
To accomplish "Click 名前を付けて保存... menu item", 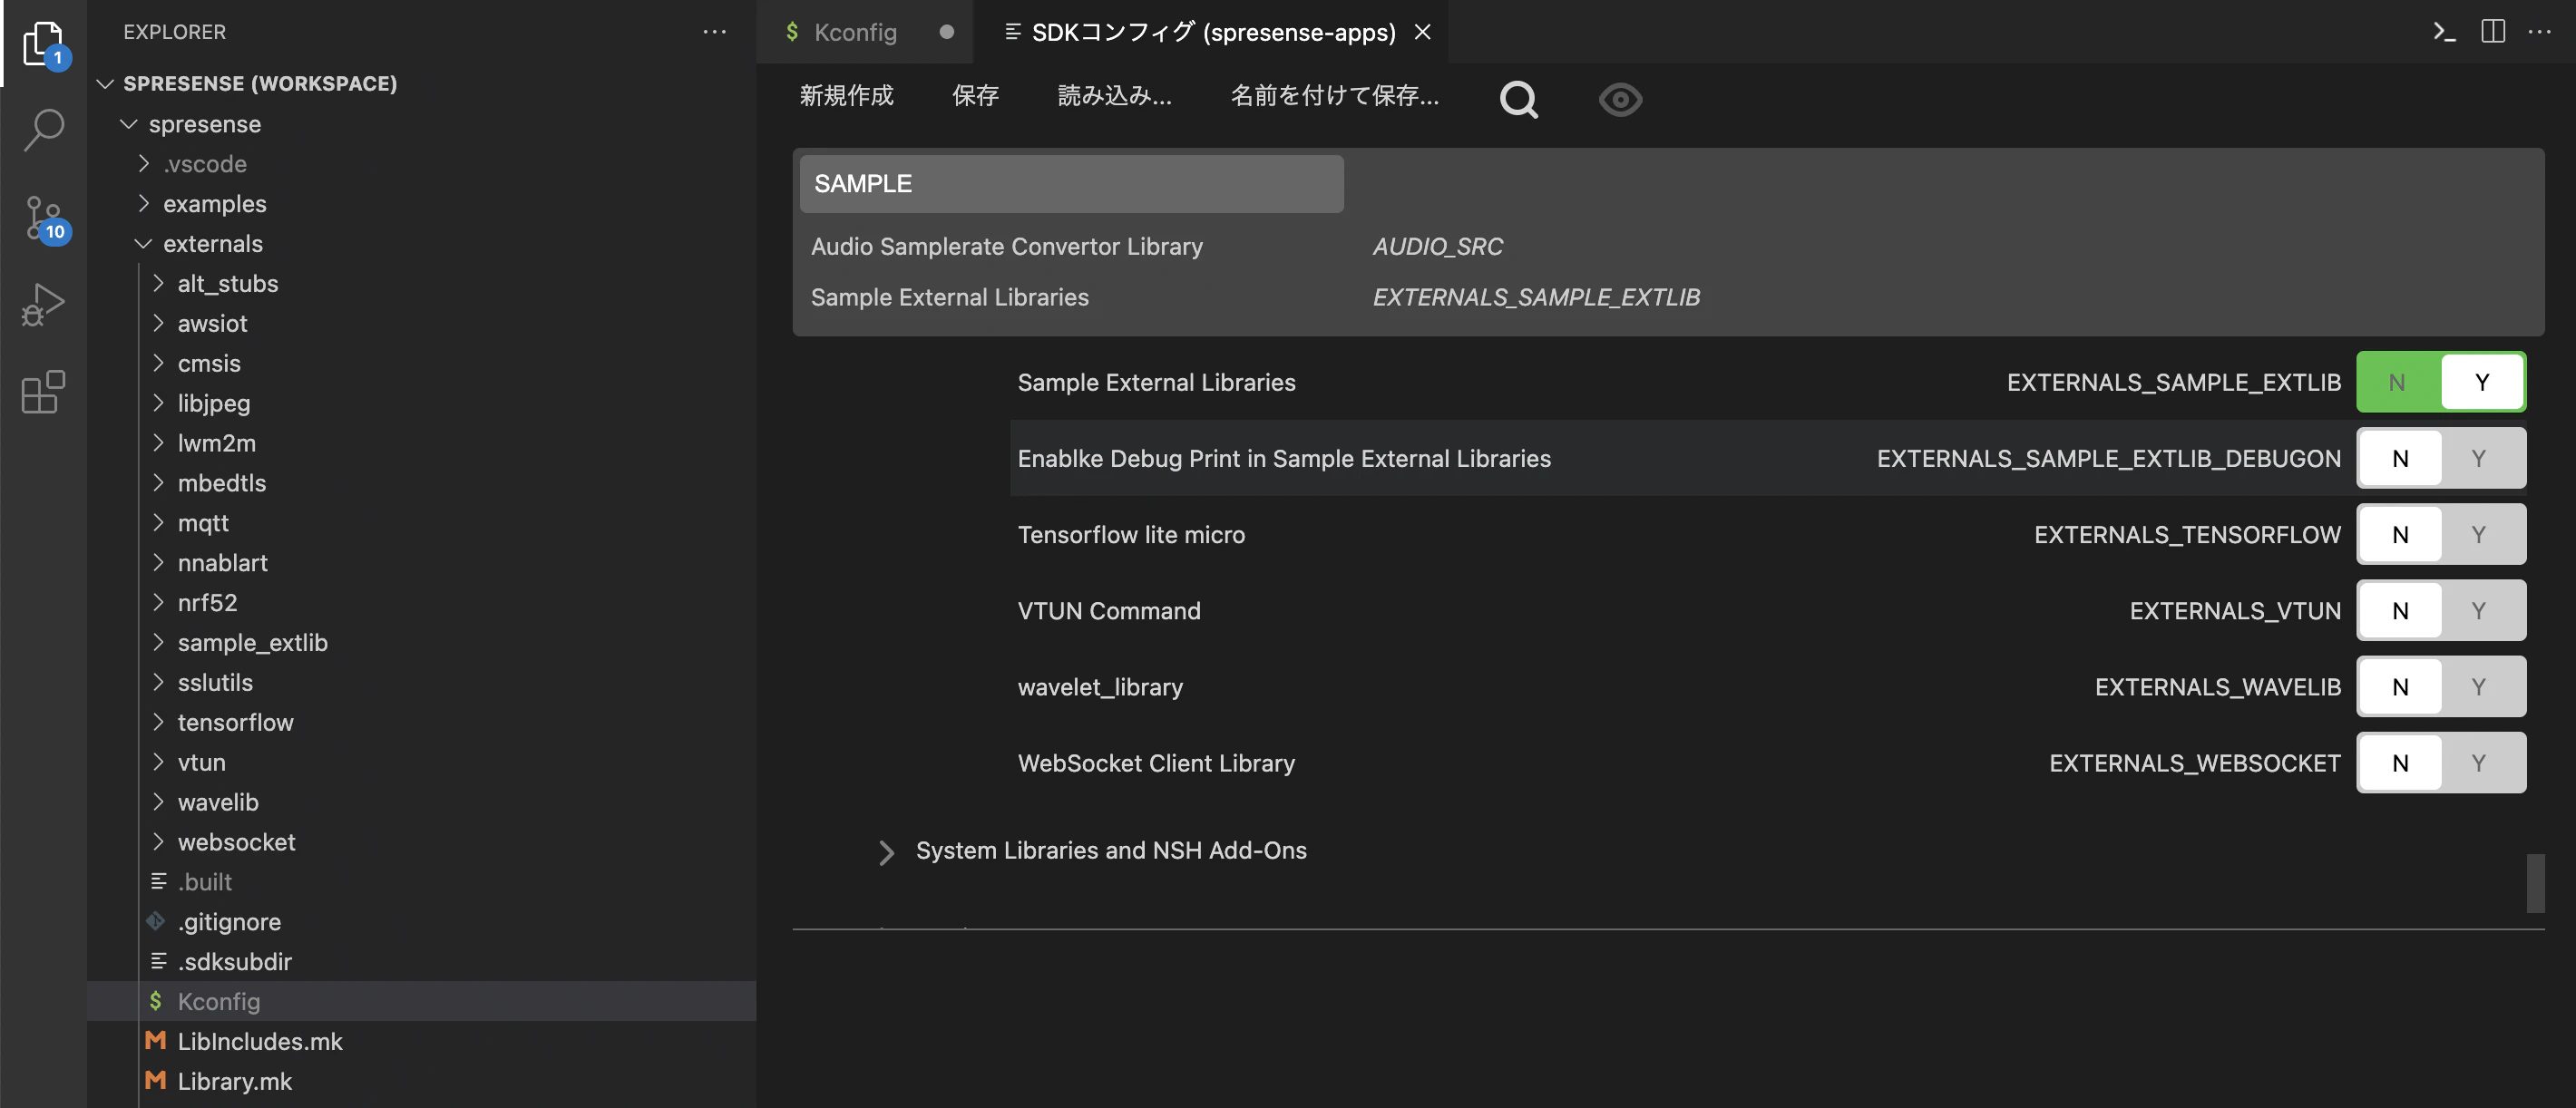I will 1334,95.
